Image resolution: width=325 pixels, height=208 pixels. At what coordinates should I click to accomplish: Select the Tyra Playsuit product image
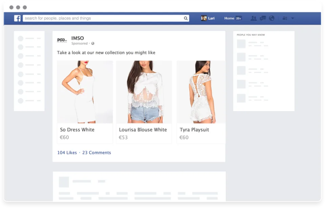coord(201,92)
